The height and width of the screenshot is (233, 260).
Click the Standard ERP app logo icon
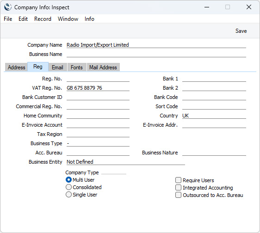8,7
